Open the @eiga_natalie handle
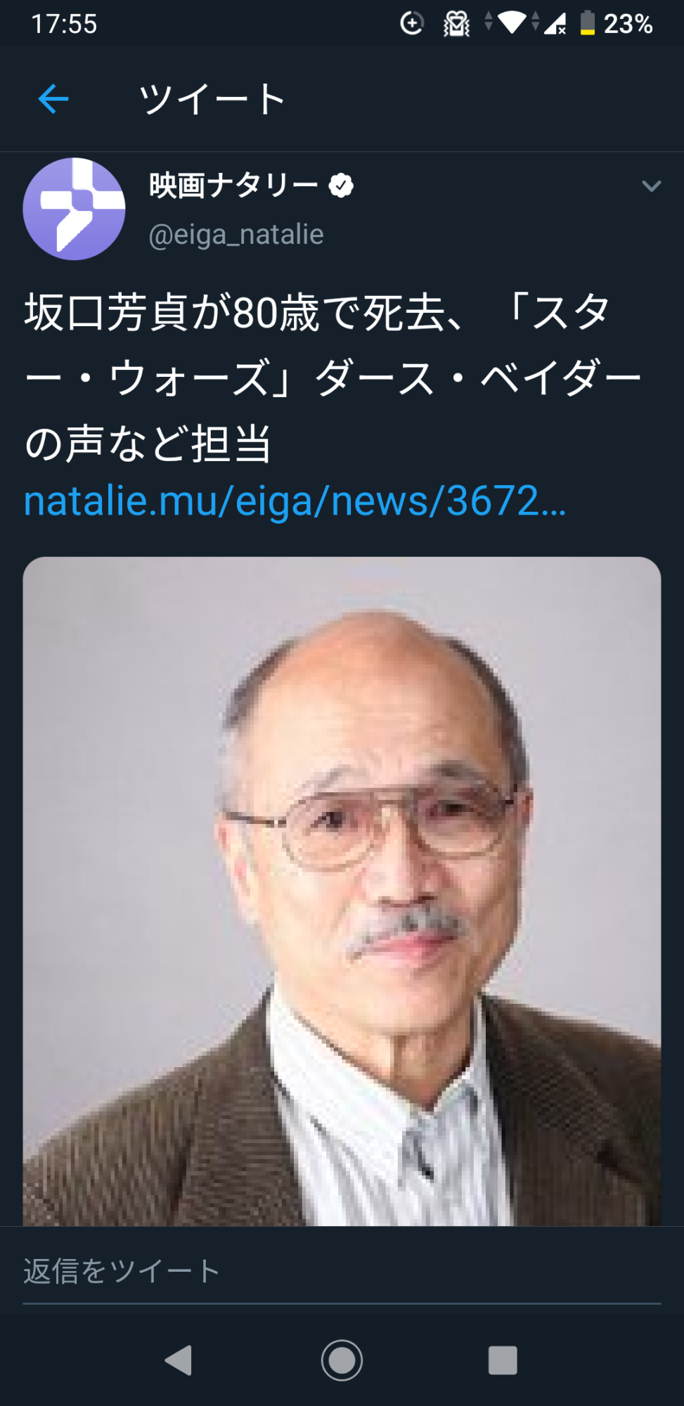The height and width of the screenshot is (1406, 684). coord(236,234)
